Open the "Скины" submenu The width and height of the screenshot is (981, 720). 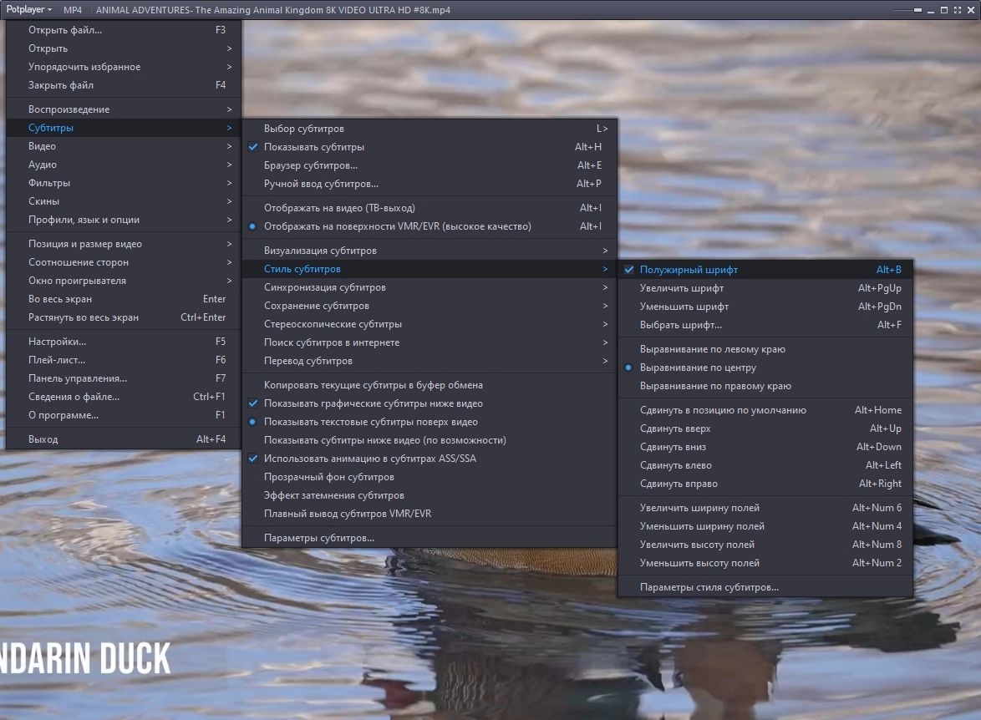(52, 200)
